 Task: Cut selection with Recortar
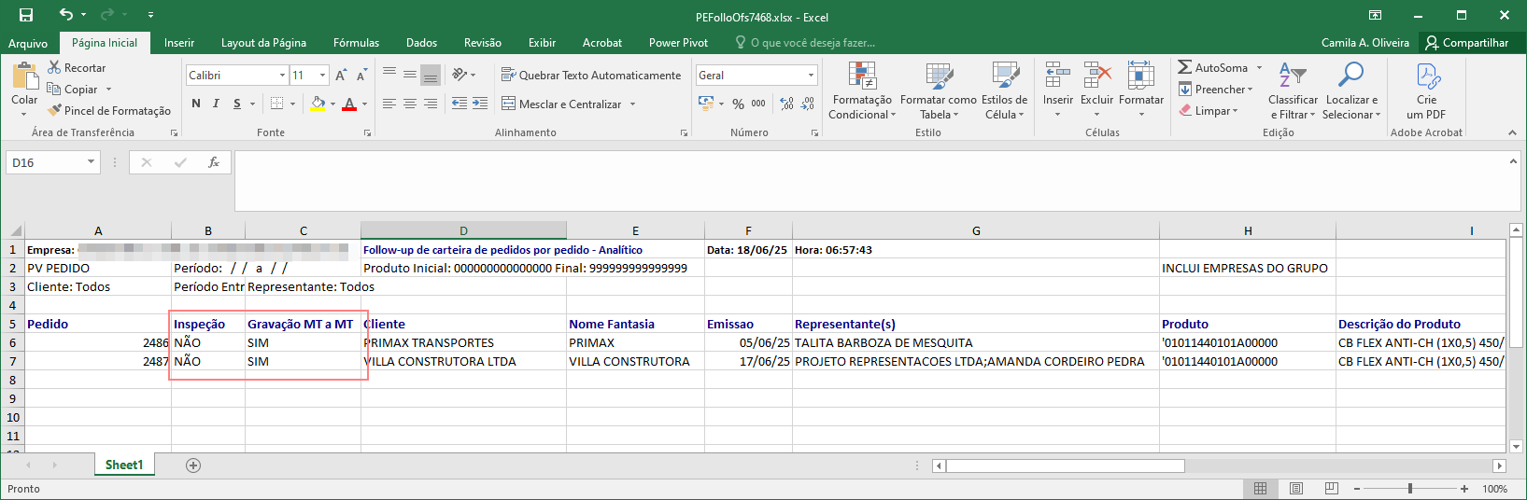[77, 68]
